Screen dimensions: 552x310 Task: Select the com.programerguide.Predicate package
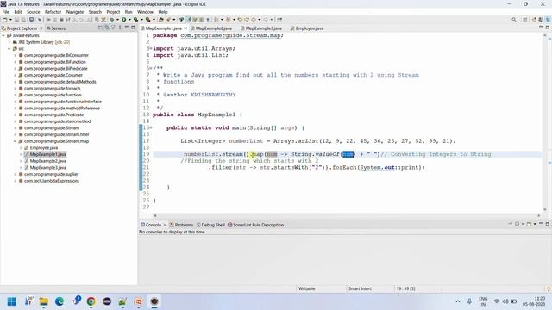[x=53, y=115]
